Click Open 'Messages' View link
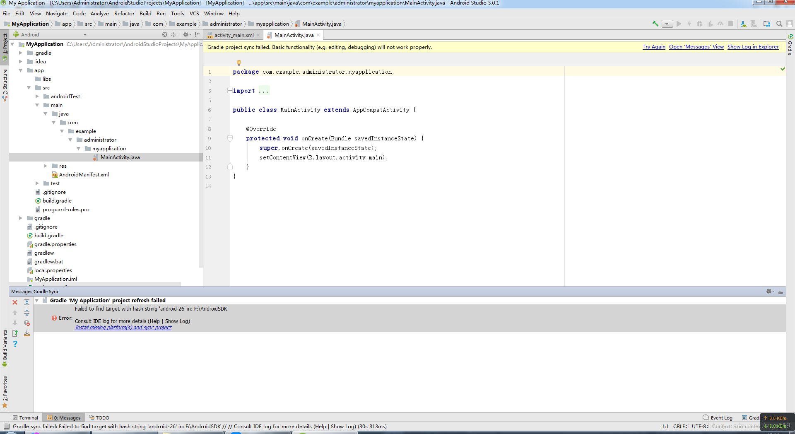This screenshot has height=434, width=795. [x=696, y=47]
